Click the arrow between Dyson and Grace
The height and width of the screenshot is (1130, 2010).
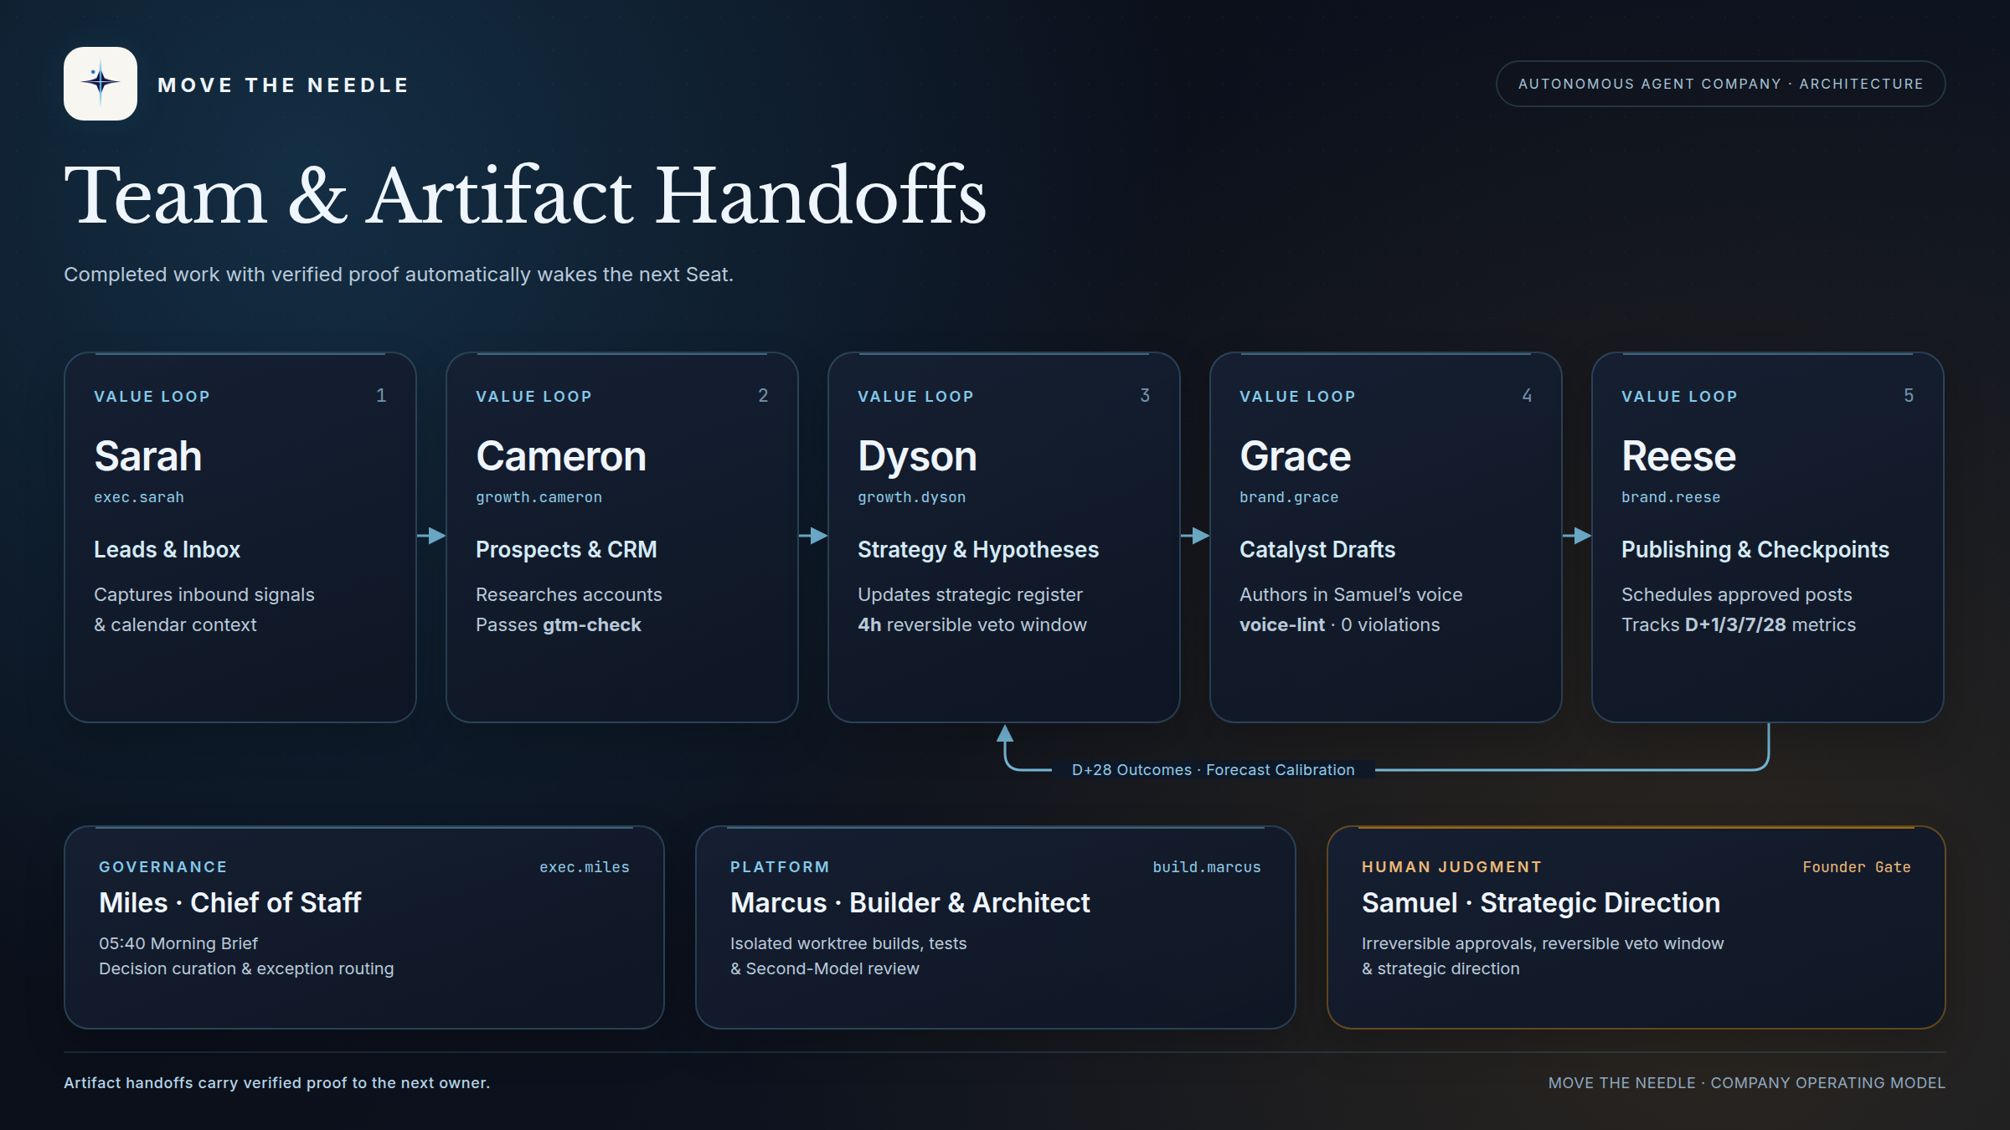[x=1195, y=536]
